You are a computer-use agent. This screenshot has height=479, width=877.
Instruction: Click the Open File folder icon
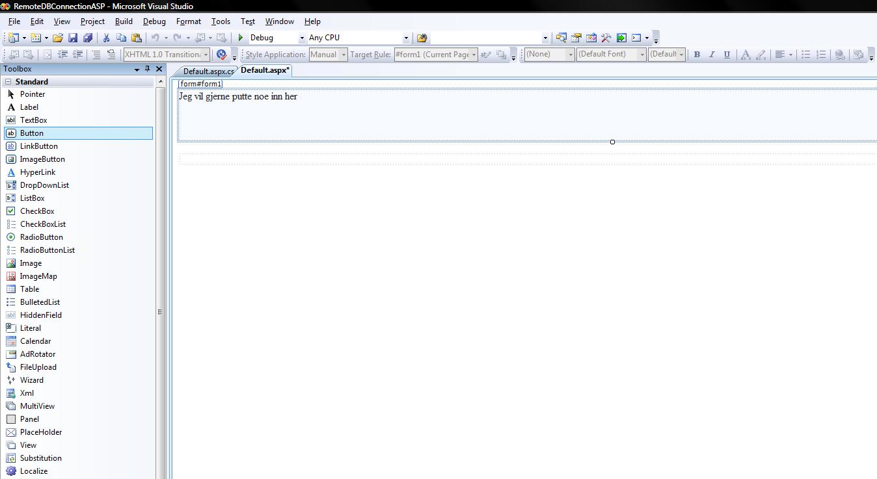tap(58, 38)
